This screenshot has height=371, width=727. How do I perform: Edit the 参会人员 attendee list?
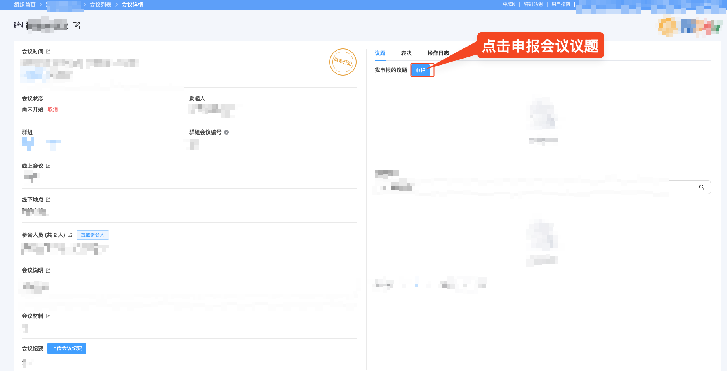point(70,235)
